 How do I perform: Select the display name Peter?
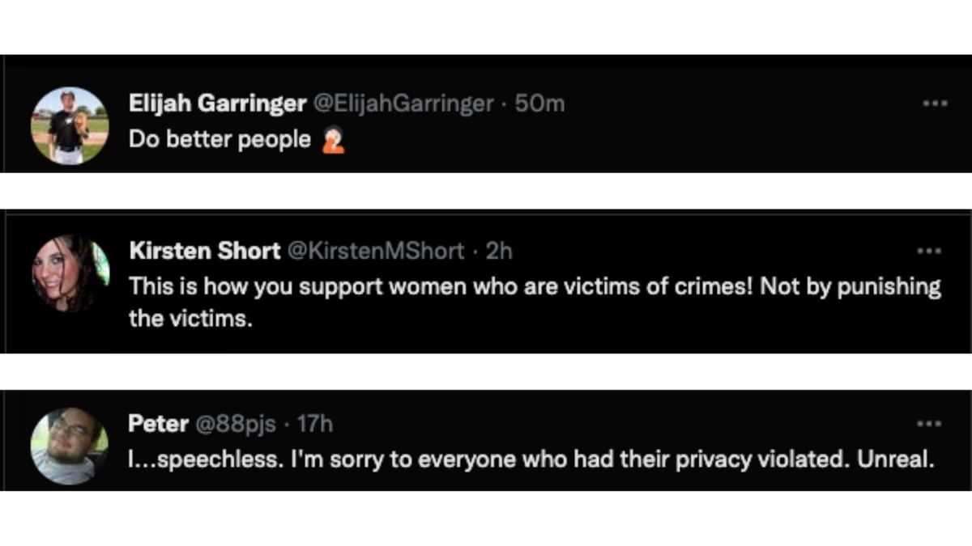point(158,424)
